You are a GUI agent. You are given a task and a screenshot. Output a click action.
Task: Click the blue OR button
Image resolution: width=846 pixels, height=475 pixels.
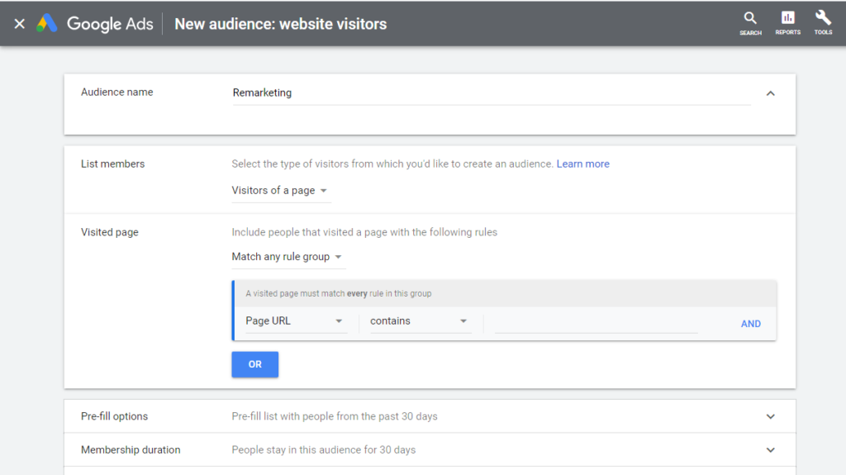[x=254, y=364]
